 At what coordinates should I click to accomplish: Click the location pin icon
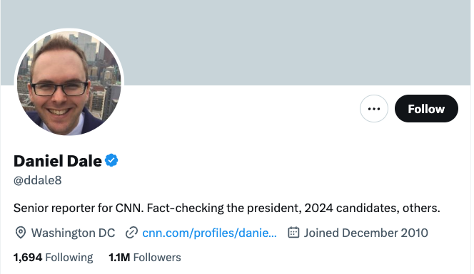click(x=21, y=233)
